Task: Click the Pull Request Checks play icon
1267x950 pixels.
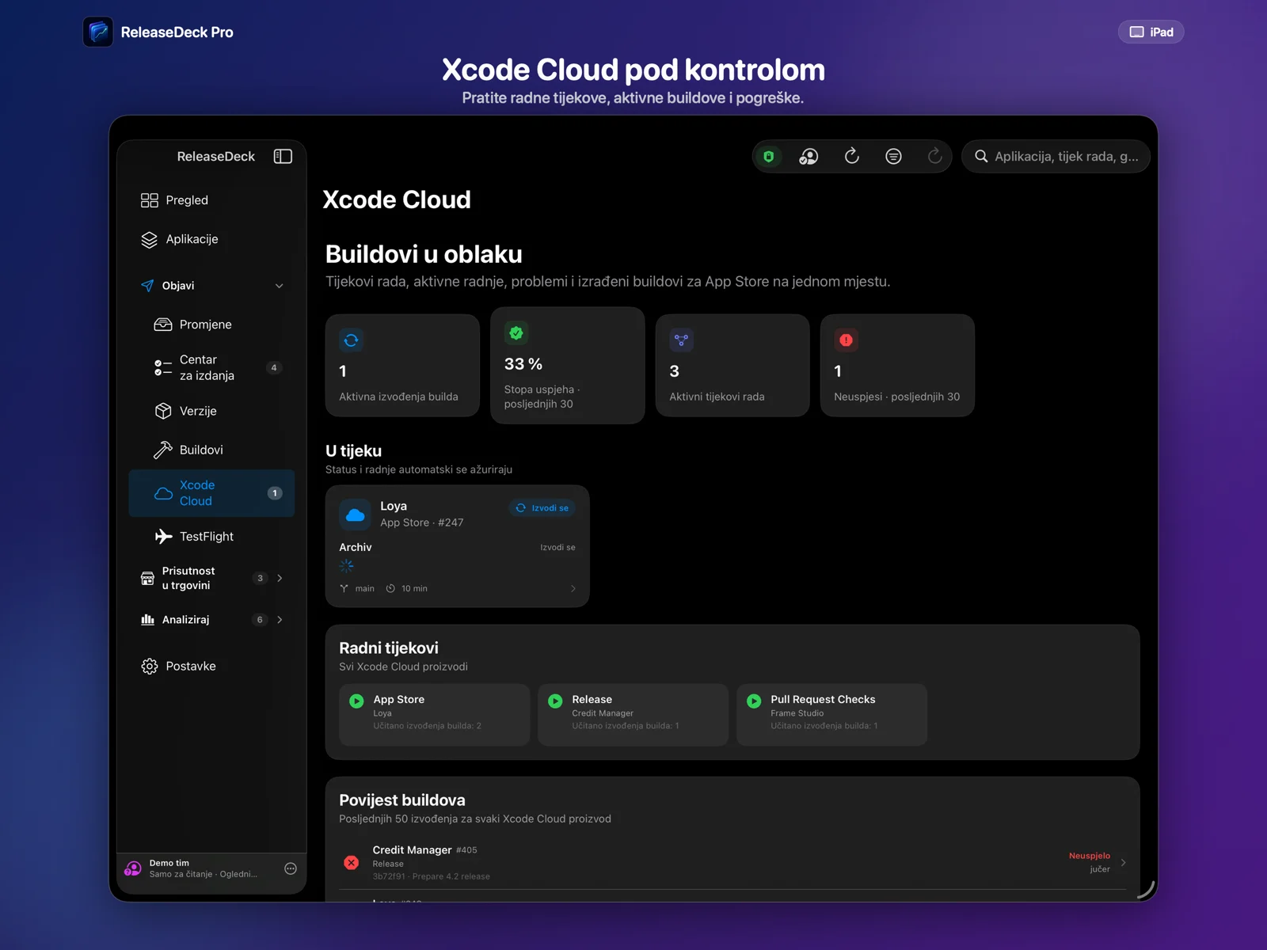Action: point(754,701)
